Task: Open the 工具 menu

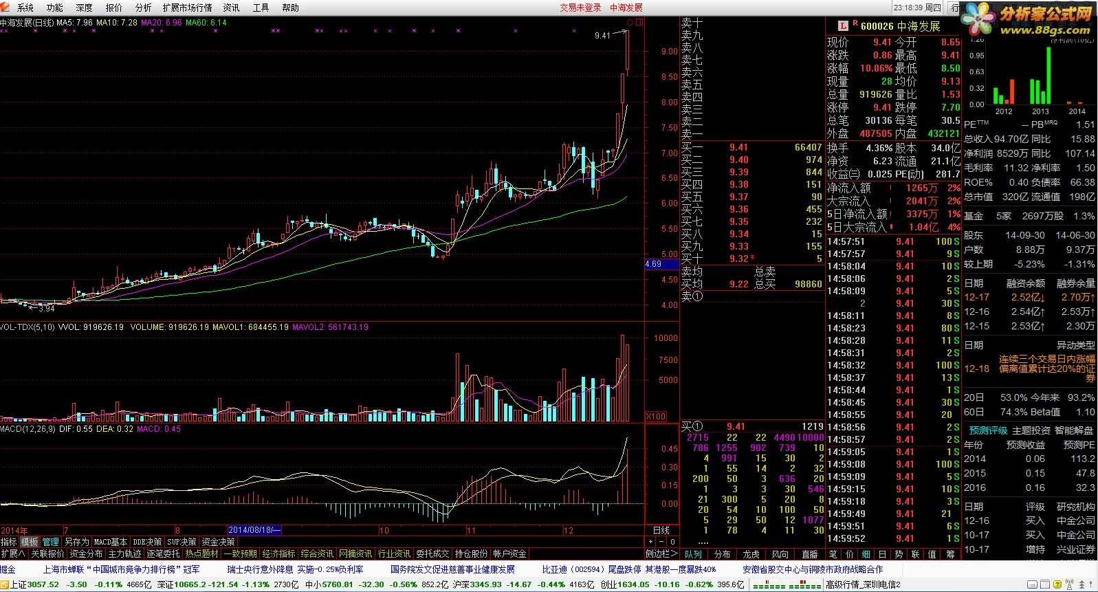Action: tap(261, 8)
